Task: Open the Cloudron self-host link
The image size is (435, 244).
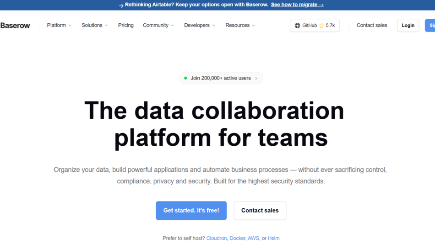Action: [x=217, y=238]
